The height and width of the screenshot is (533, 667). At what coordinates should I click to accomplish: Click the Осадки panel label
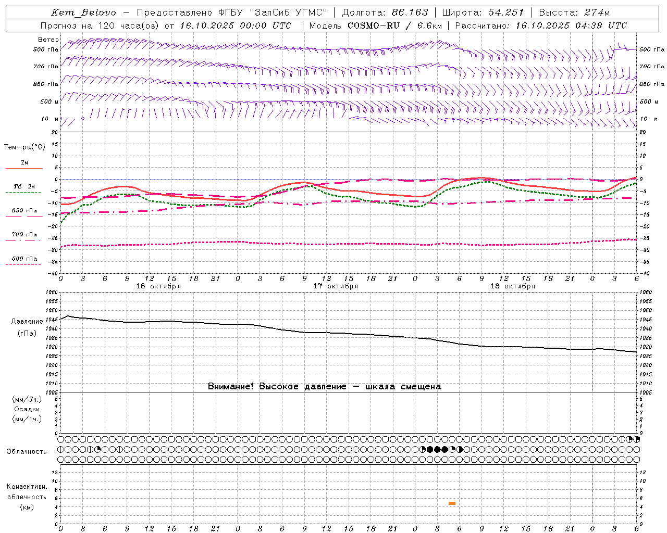(27, 409)
